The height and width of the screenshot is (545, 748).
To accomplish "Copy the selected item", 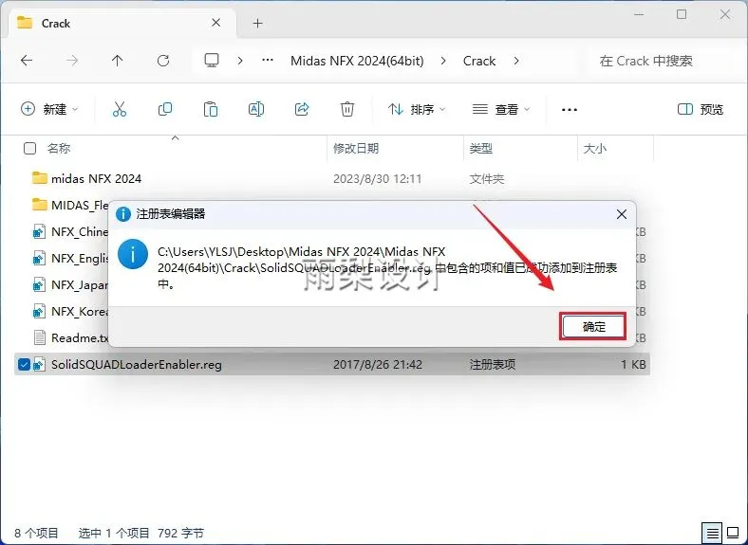I will pos(165,109).
